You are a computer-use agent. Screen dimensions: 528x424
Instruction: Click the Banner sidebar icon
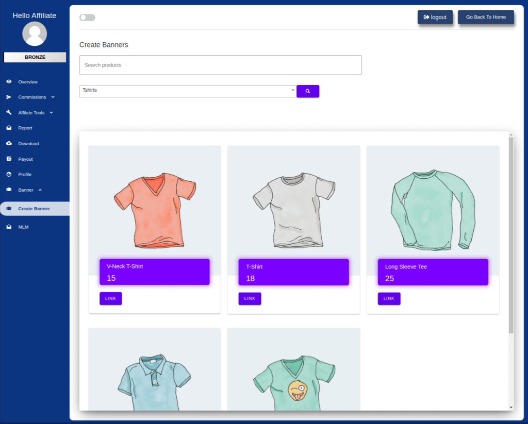click(x=8, y=190)
